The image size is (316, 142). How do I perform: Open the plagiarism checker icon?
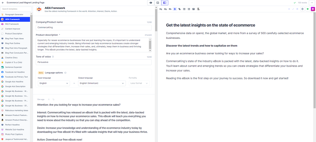(302, 9)
